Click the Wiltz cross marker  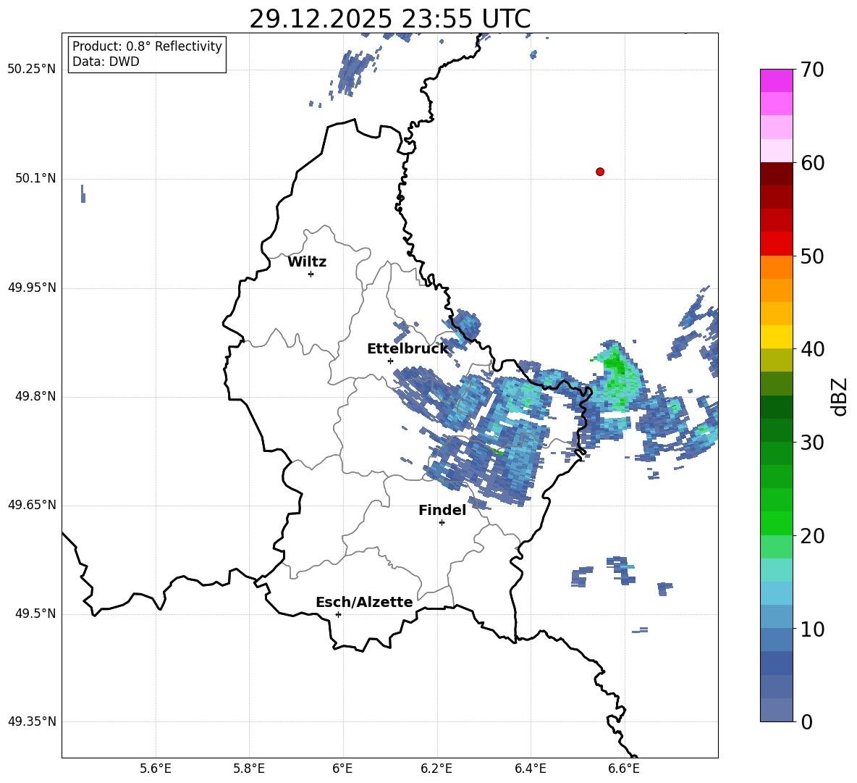coord(311,274)
